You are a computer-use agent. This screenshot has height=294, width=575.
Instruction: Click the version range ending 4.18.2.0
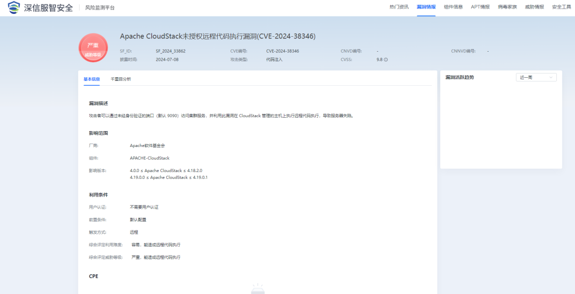(166, 170)
